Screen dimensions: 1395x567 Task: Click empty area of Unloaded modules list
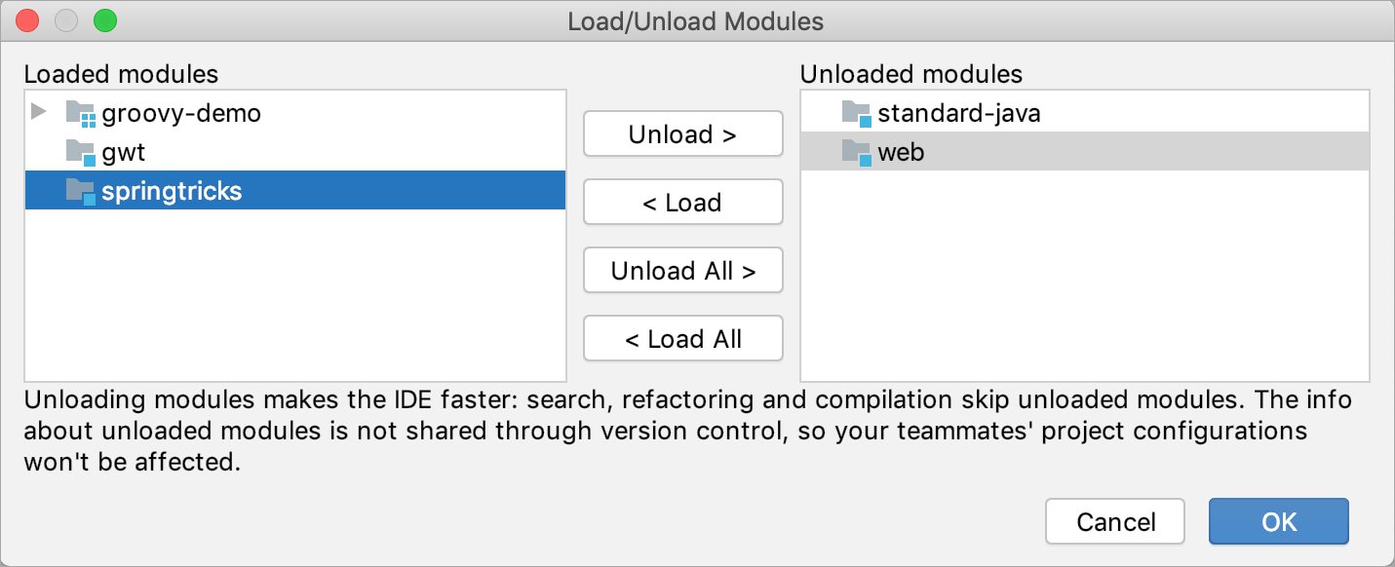(x=1084, y=283)
